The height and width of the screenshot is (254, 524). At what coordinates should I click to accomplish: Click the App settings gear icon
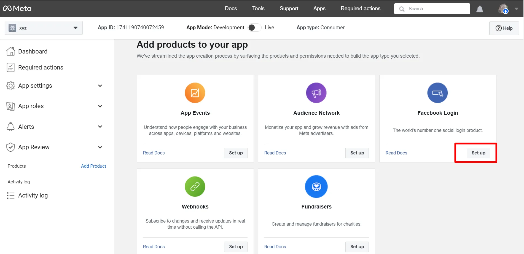10,85
